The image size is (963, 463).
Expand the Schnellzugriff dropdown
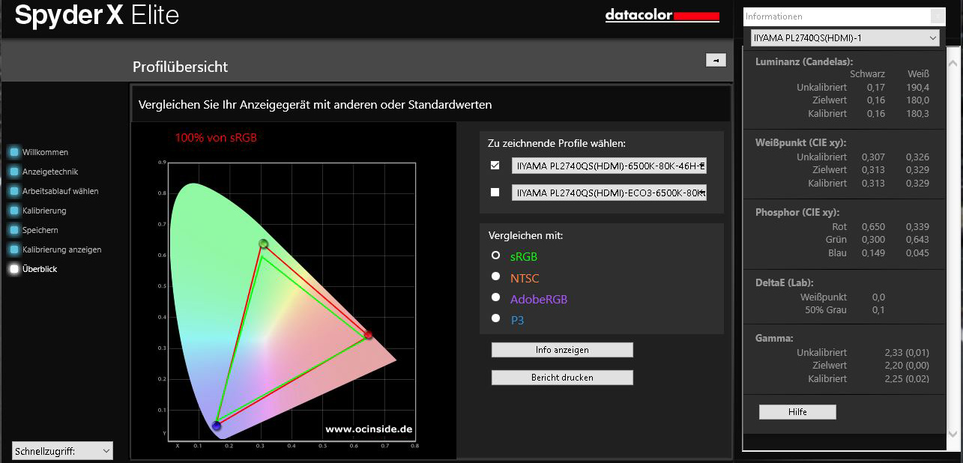coord(63,451)
